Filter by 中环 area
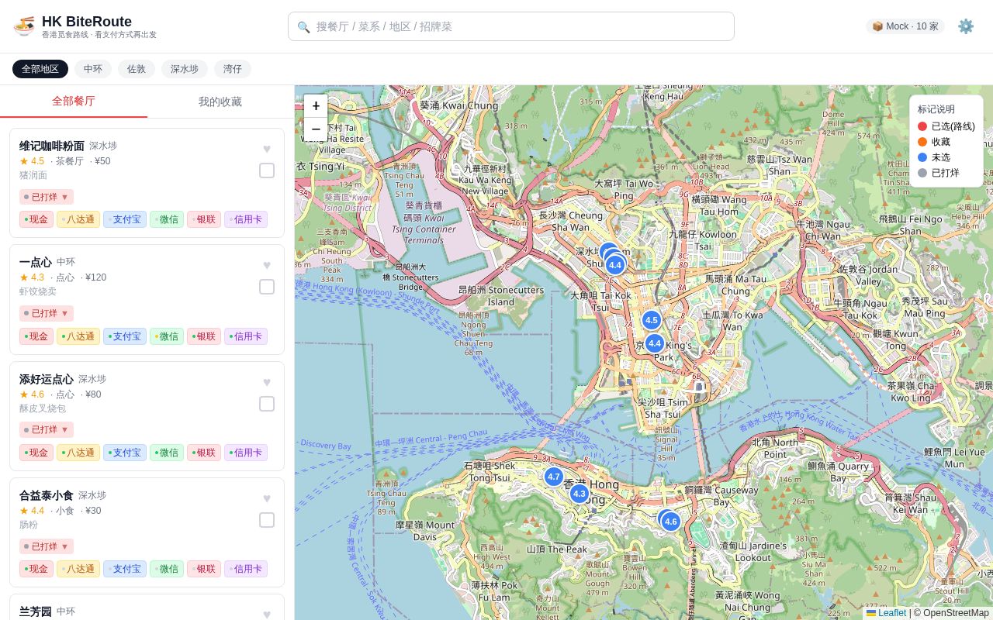This screenshot has height=620, width=993. (x=93, y=69)
